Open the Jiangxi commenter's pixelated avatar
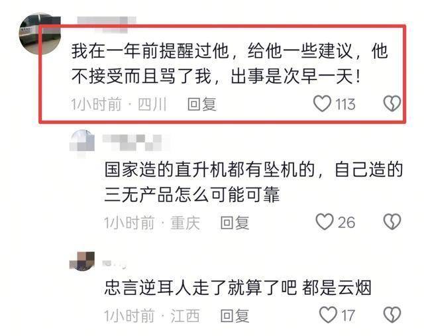 82,261
